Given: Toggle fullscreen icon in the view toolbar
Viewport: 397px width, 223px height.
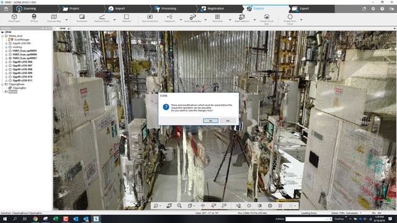Looking at the screenshot, I should (280, 206).
